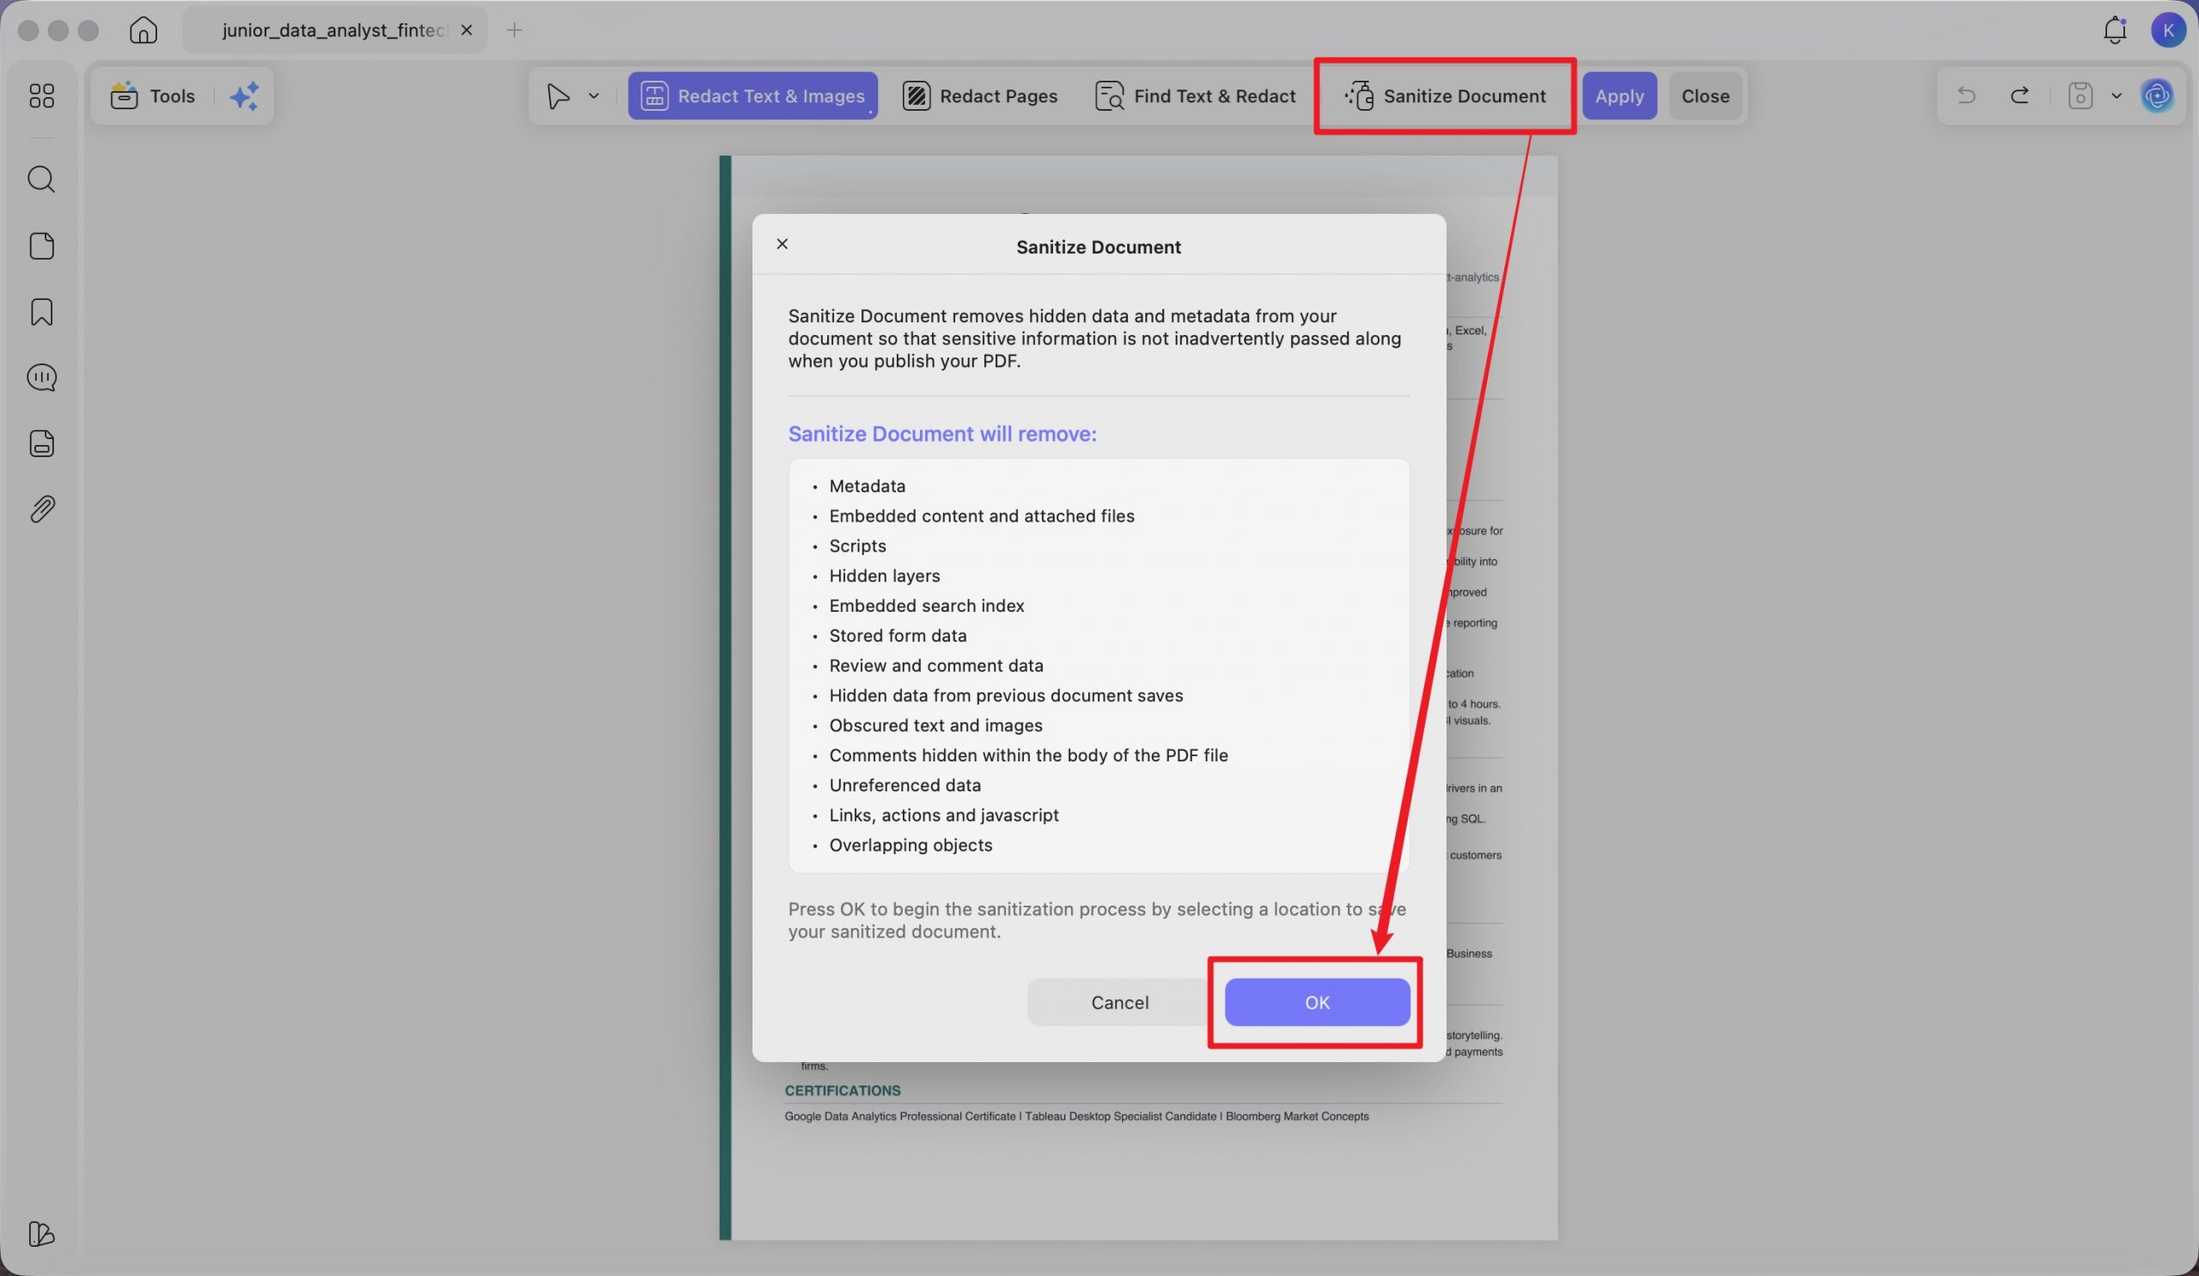
Task: Expand the pointer tool dropdown arrow
Action: click(594, 95)
